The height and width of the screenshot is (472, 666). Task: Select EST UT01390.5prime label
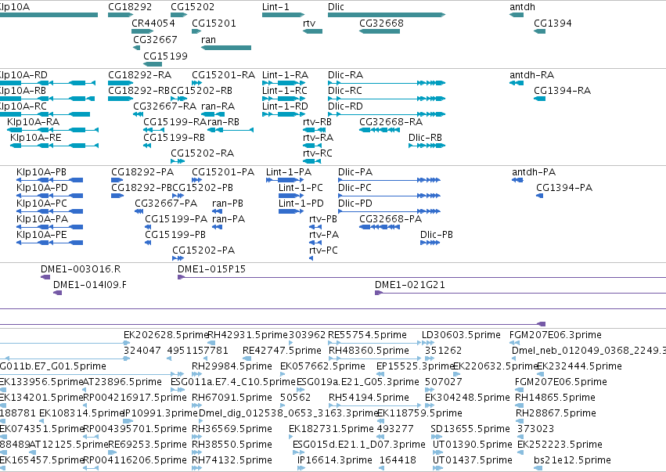click(473, 445)
